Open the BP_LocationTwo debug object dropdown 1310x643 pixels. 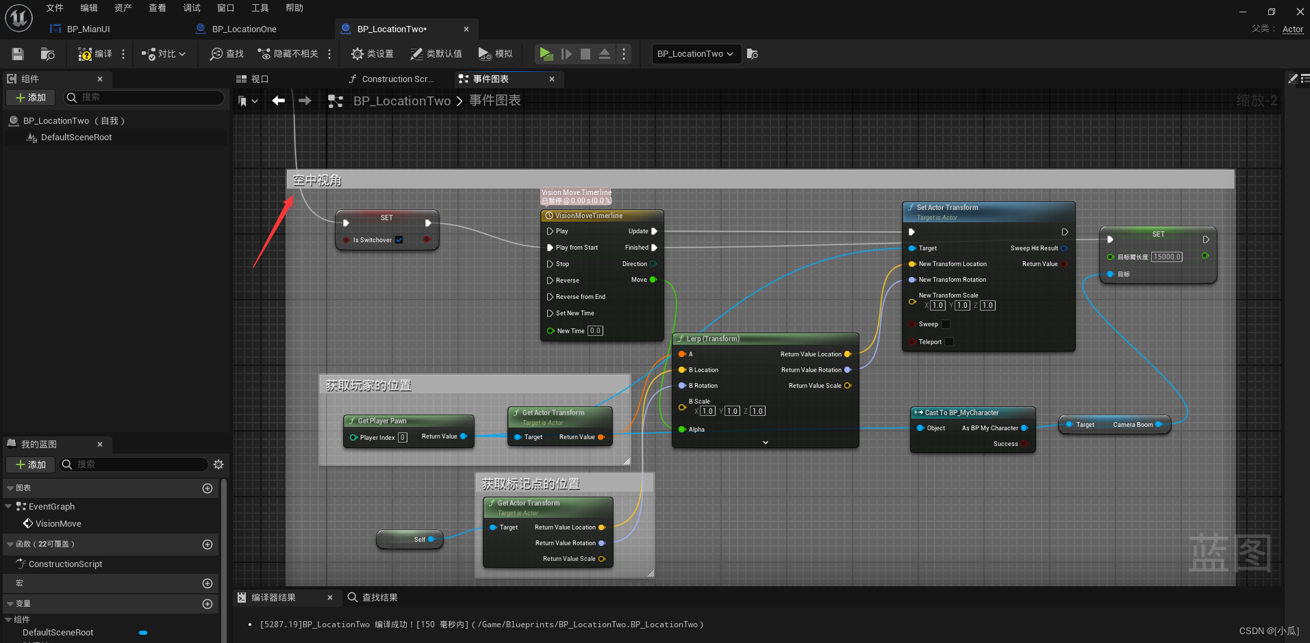pyautogui.click(x=696, y=54)
